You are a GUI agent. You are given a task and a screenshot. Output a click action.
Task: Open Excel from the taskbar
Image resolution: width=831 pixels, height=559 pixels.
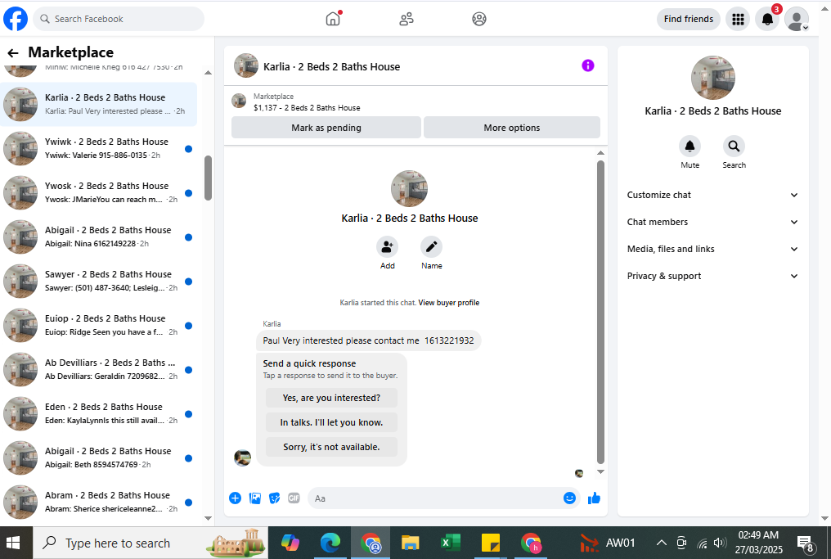[x=451, y=543]
